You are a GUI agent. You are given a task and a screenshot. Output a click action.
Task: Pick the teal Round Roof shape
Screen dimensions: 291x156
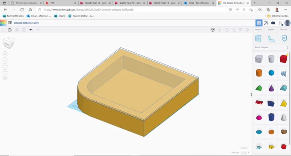(x=284, y=88)
